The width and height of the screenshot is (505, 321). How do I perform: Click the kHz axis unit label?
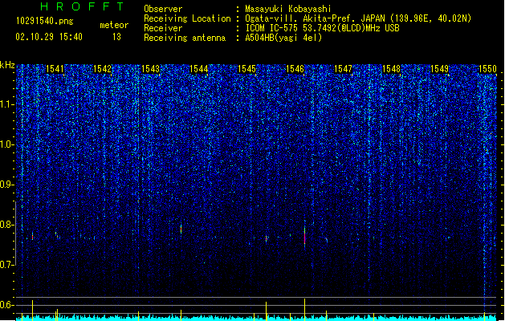[7, 65]
